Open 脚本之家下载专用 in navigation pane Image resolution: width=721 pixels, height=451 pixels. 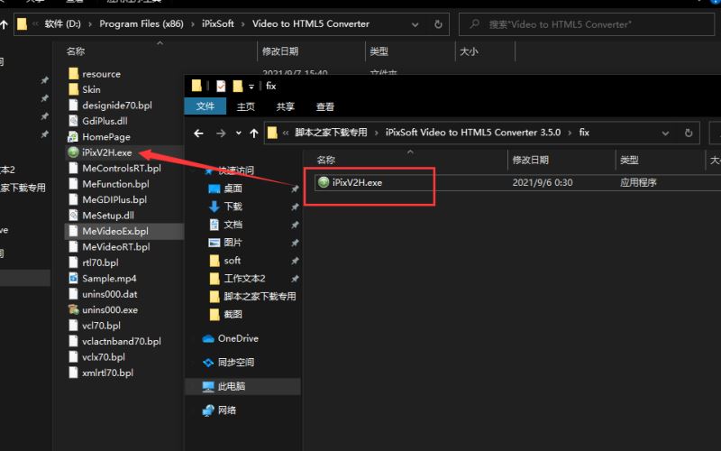tap(260, 297)
